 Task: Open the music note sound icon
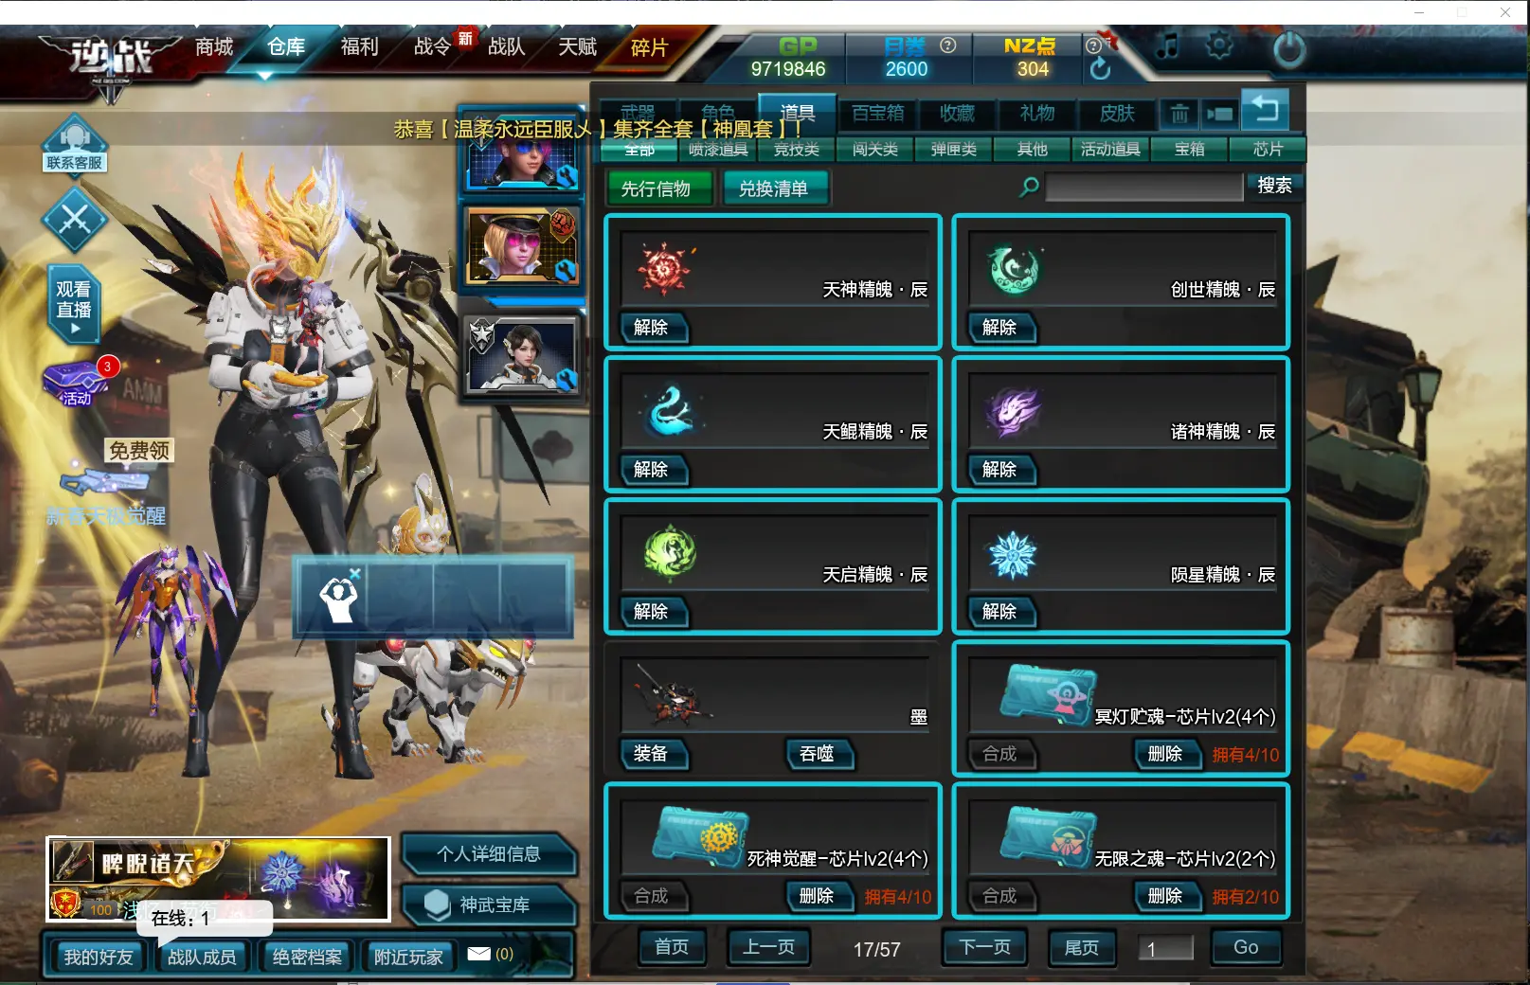(x=1168, y=45)
